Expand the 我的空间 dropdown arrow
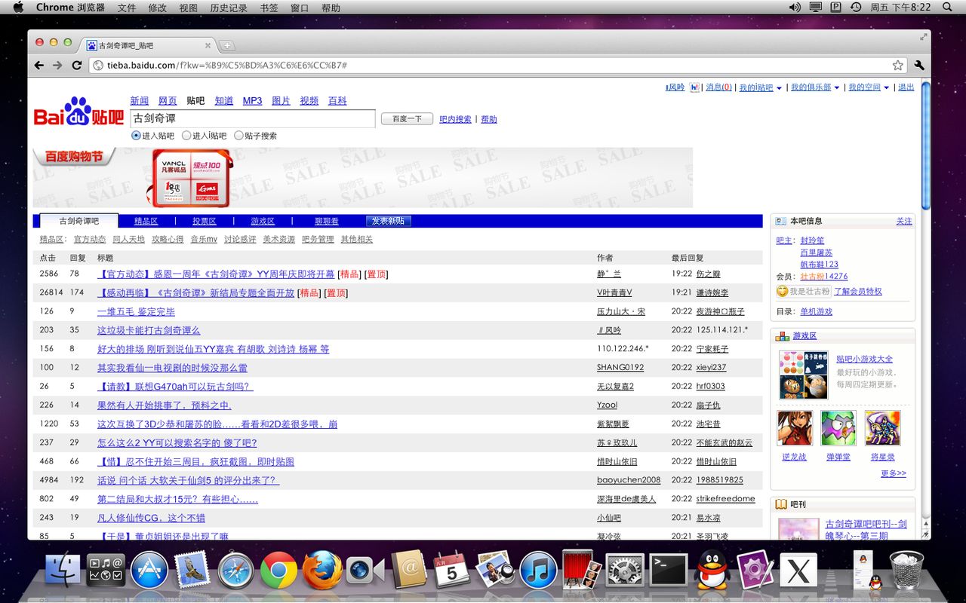 886,88
